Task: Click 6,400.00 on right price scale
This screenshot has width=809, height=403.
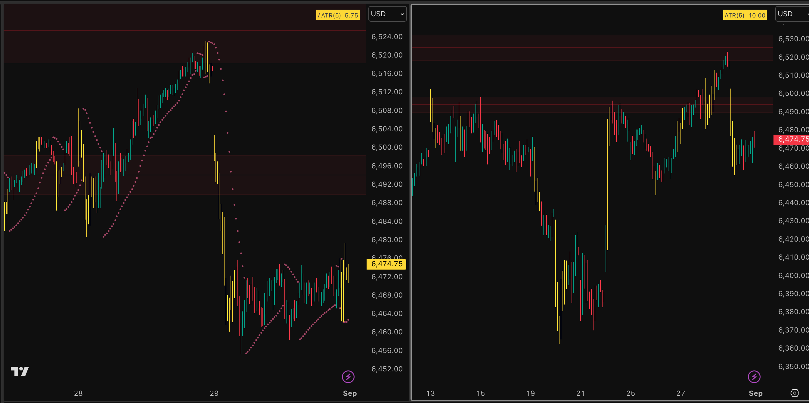Action: (793, 275)
